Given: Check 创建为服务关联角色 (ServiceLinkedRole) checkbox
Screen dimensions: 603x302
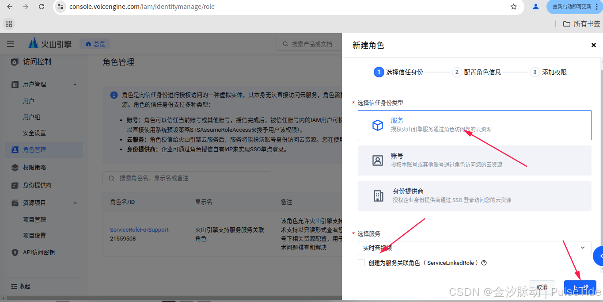Looking at the screenshot, I should (361, 263).
